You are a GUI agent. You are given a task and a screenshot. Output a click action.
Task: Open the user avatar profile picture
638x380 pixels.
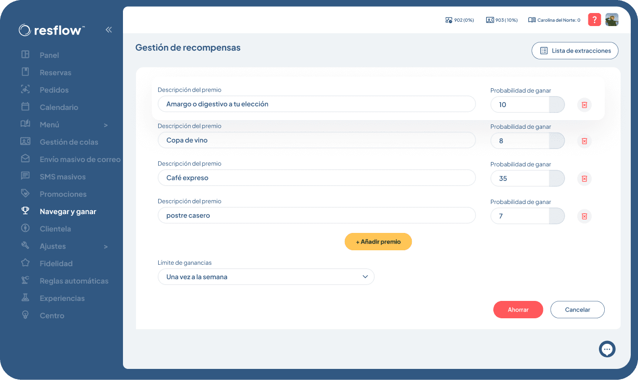pyautogui.click(x=612, y=20)
